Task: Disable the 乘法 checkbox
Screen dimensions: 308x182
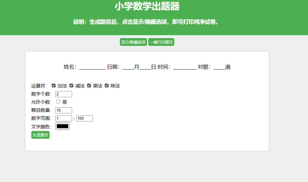Action: coord(89,86)
